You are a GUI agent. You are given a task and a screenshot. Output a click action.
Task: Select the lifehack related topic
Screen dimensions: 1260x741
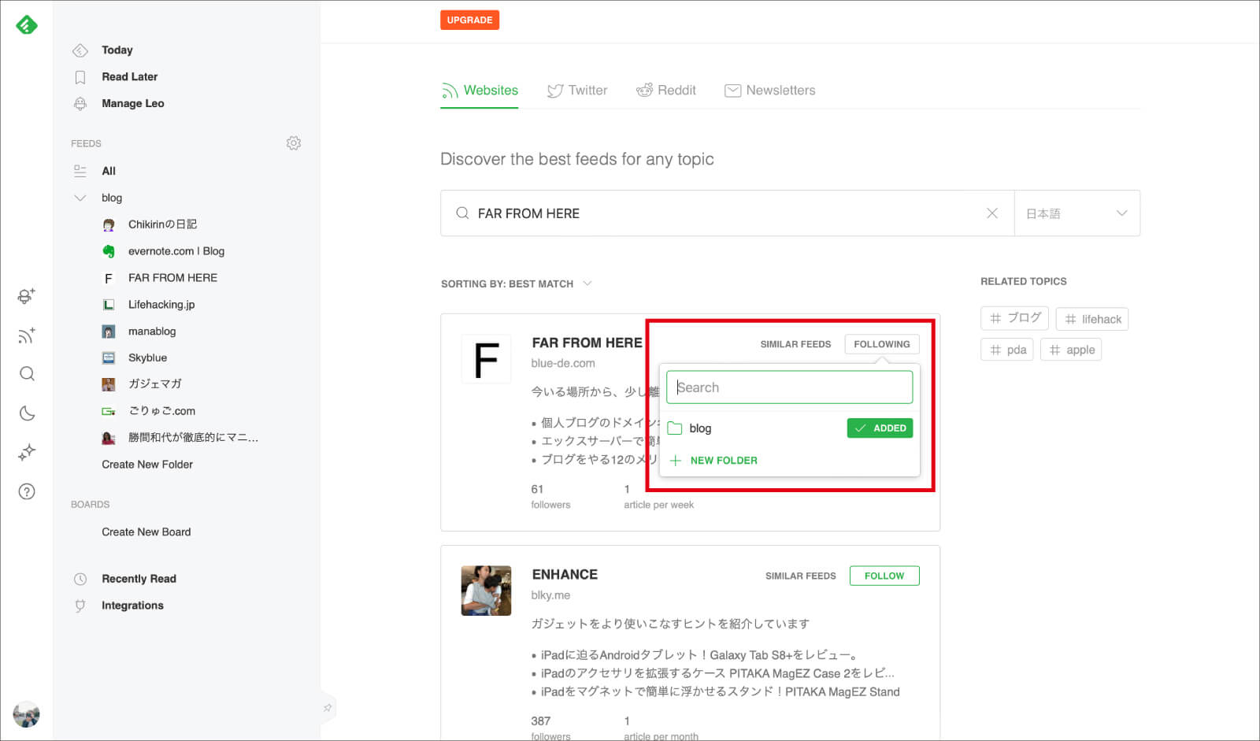(1092, 319)
